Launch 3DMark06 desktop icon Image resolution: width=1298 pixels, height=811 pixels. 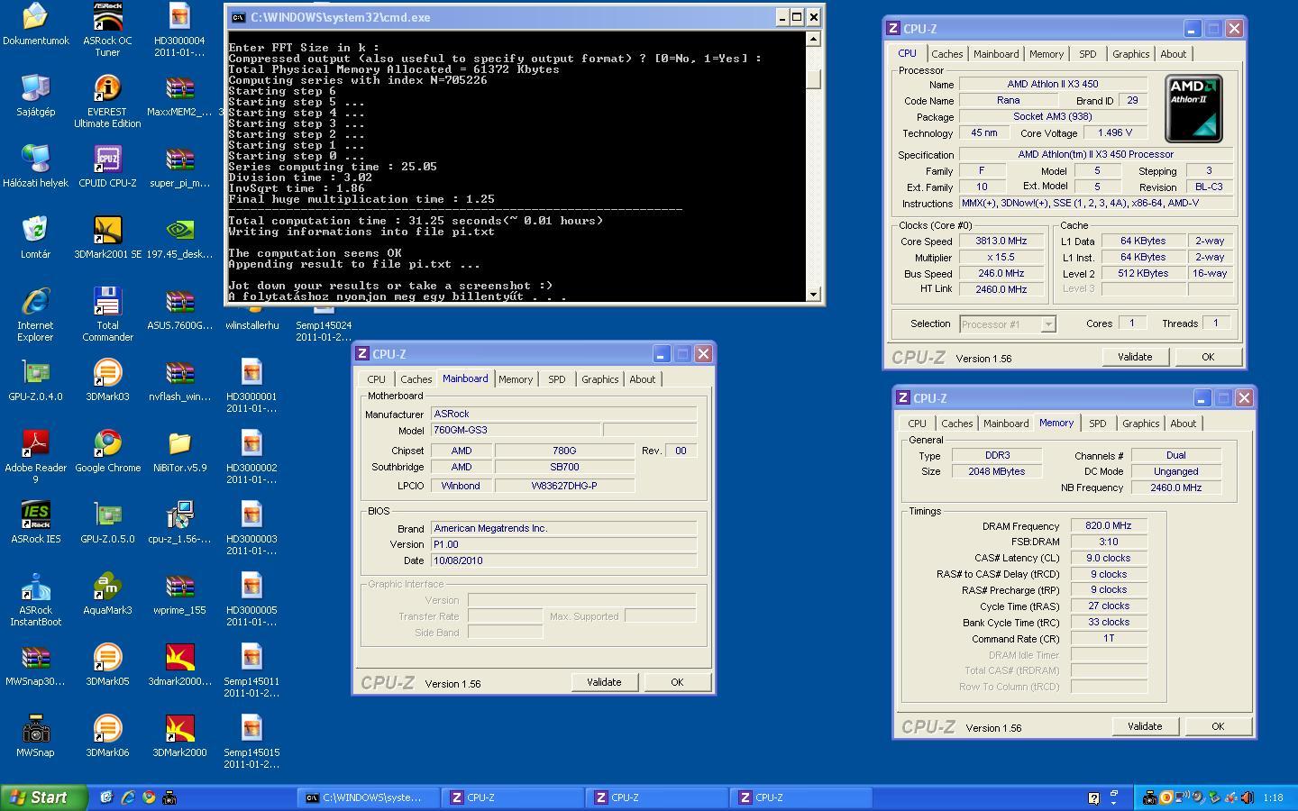click(x=107, y=735)
